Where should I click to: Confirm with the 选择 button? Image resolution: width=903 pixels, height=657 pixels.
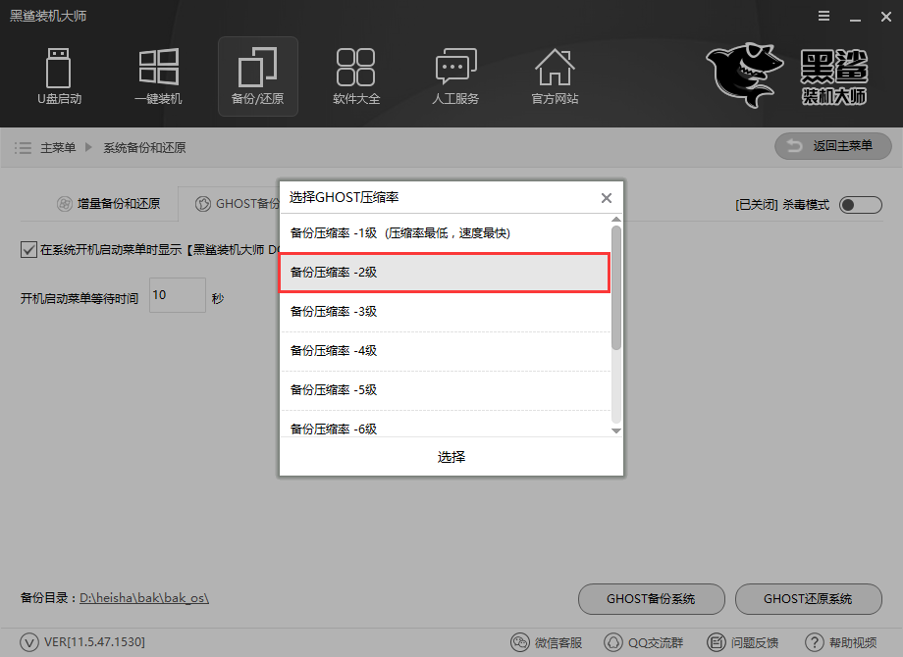[451, 457]
